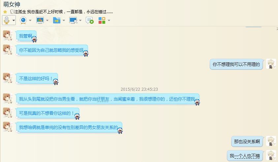This screenshot has width=278, height=162.
Task: Expand the apps grid dropdown arrow
Action: (109, 20)
